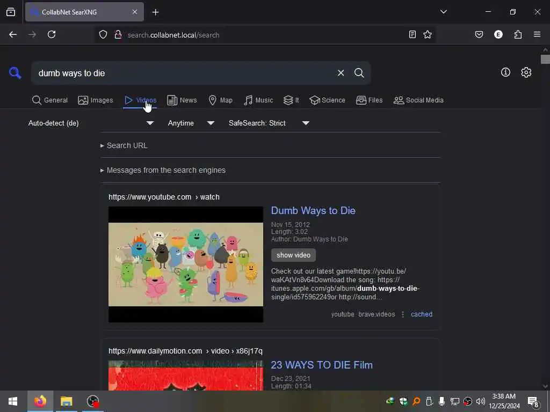Switch to Images search category
Image resolution: width=550 pixels, height=412 pixels.
[96, 100]
